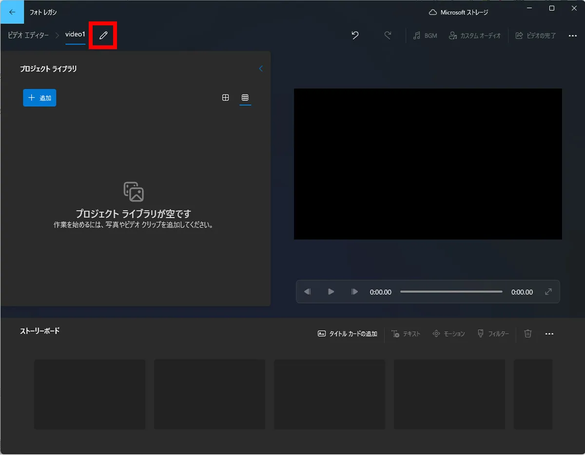Open the カスタムオーディオ custom audio panel
The height and width of the screenshot is (455, 585).
click(x=474, y=35)
